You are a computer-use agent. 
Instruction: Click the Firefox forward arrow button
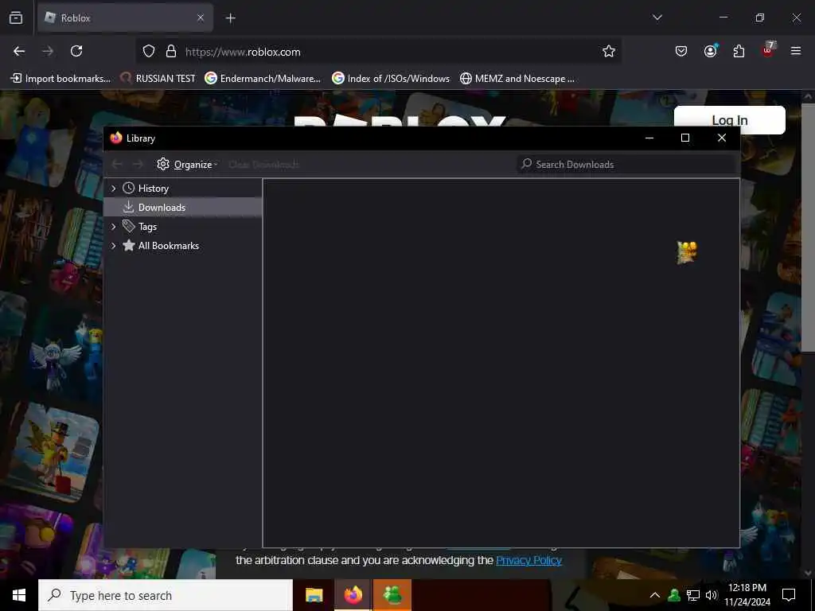point(48,51)
